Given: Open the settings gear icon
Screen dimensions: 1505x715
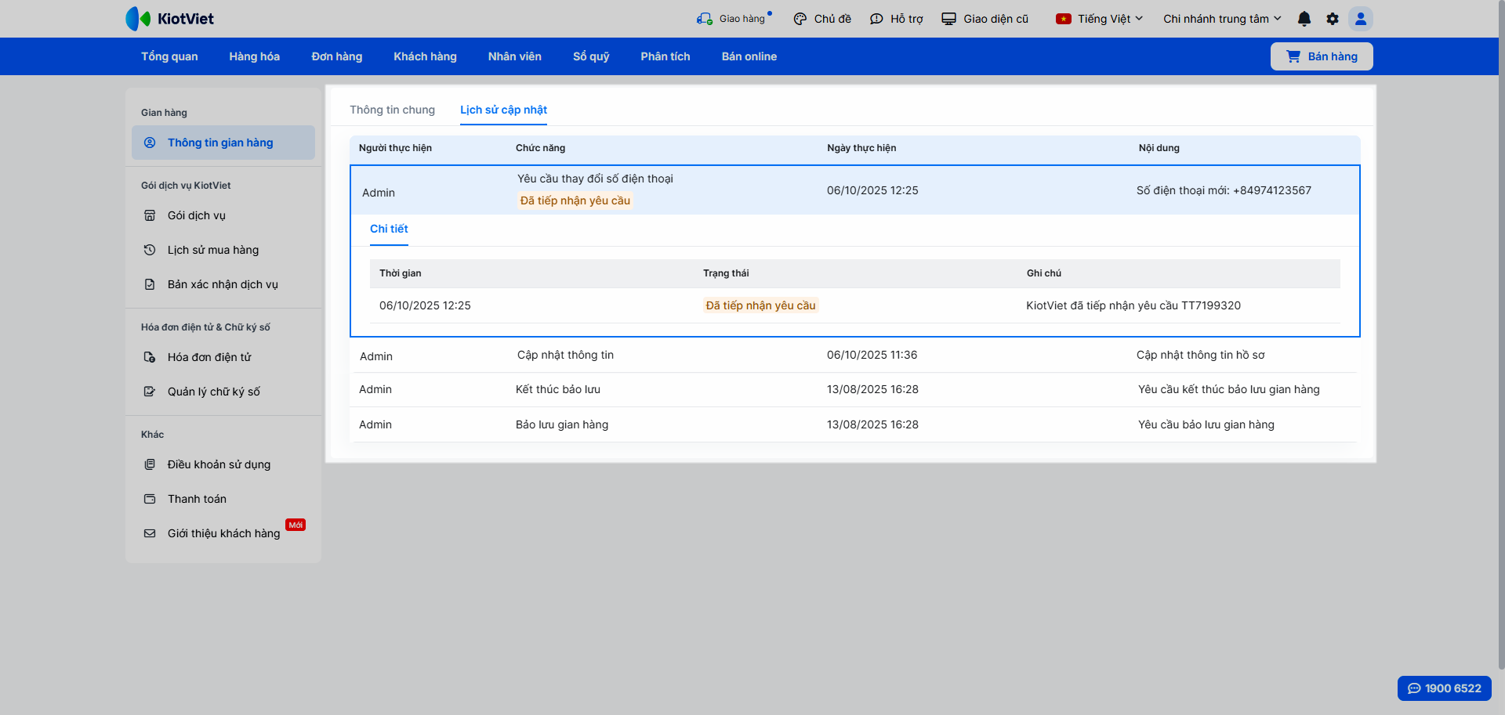Looking at the screenshot, I should point(1333,19).
